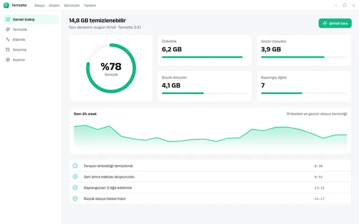Image resolution: width=359 pixels, height=224 pixels.
Task: Click the Başlangıç öğesi progress bar
Action: coord(304,94)
